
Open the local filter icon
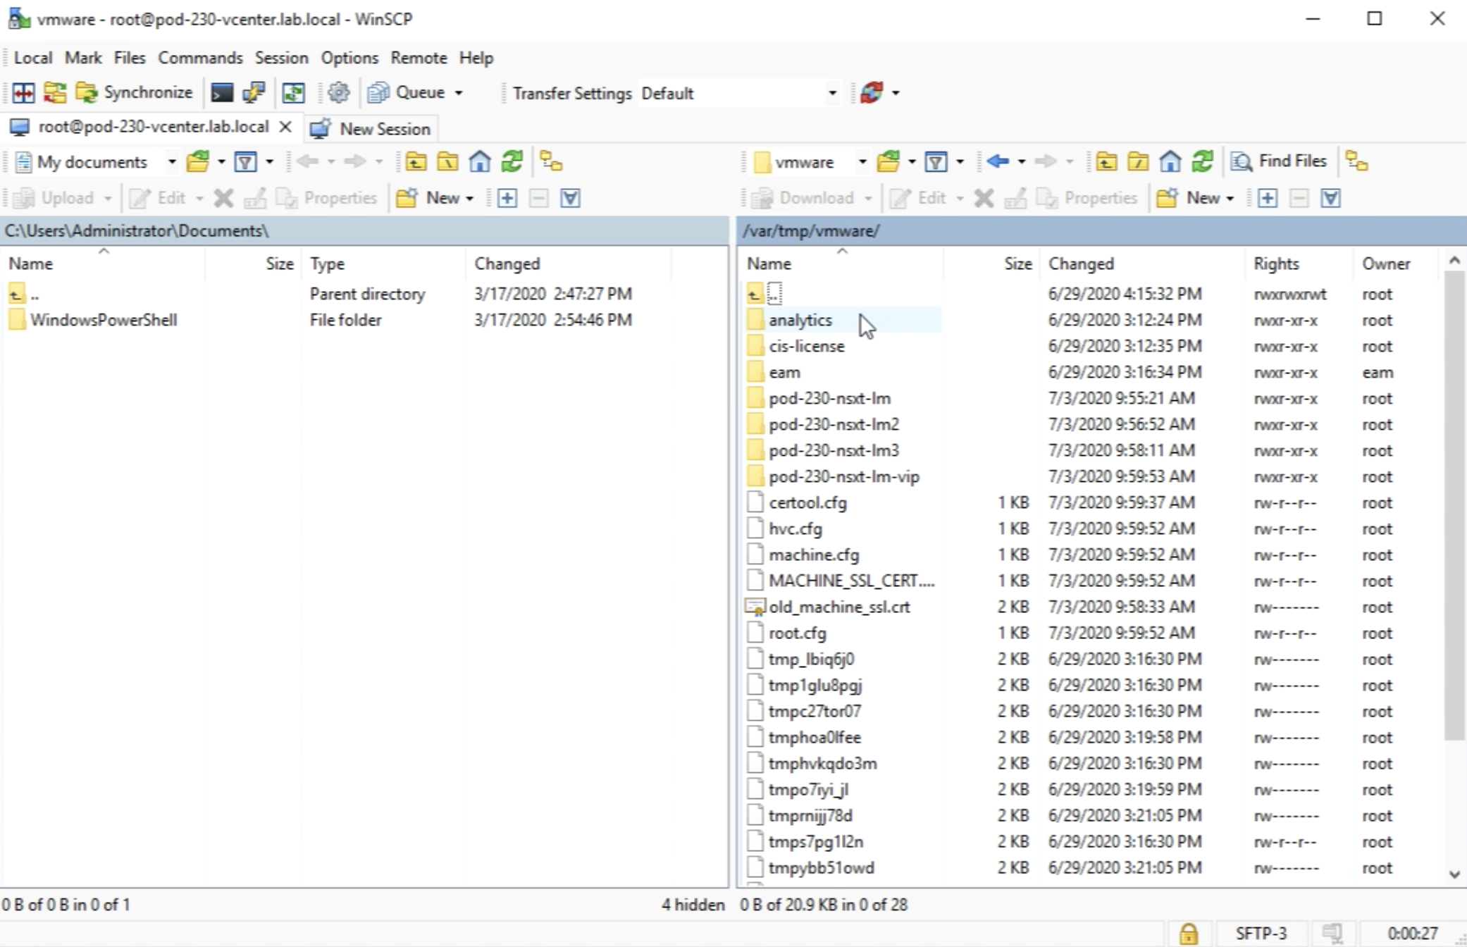245,162
